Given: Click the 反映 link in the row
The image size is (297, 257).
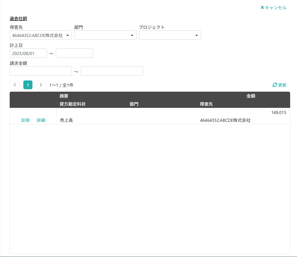Looking at the screenshot, I should [25, 120].
